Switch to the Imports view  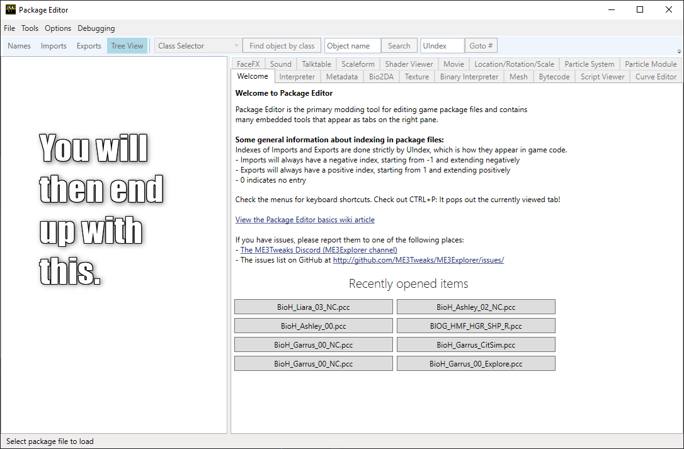point(54,46)
